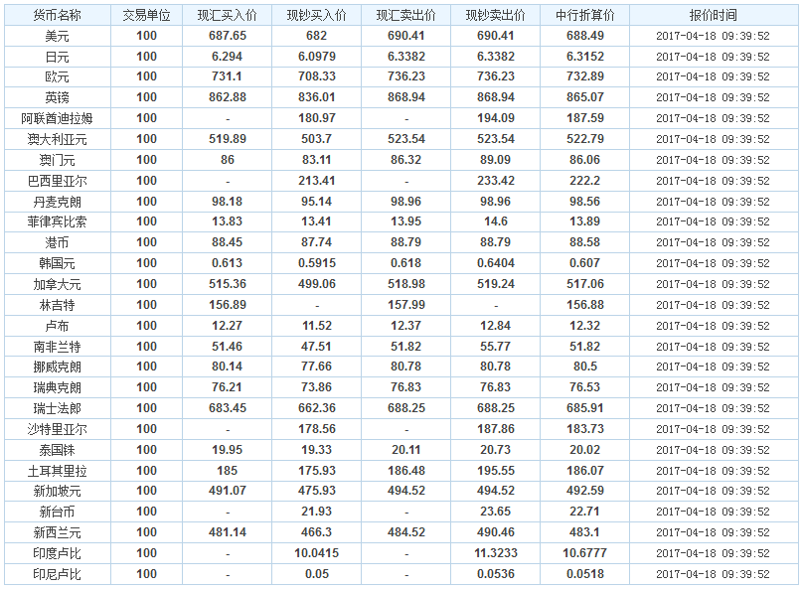
Task: Click the 报价时间 column header
Action: [x=713, y=15]
